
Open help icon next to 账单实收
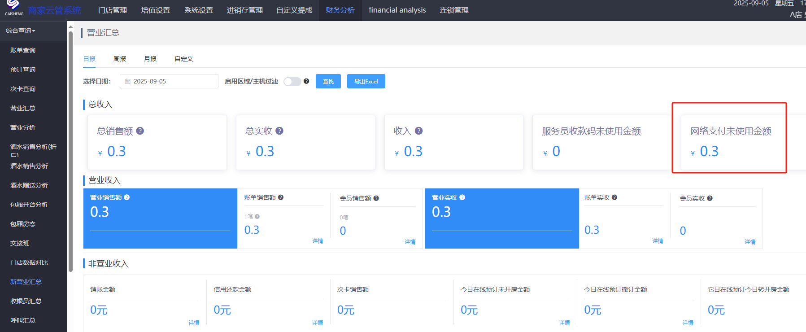pos(614,197)
